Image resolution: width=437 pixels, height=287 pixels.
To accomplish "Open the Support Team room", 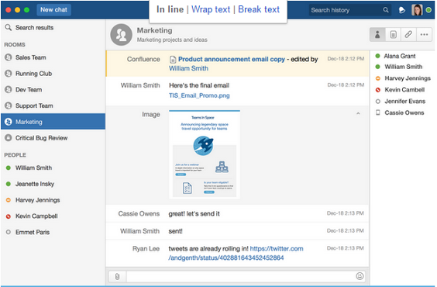I will 53,105.
